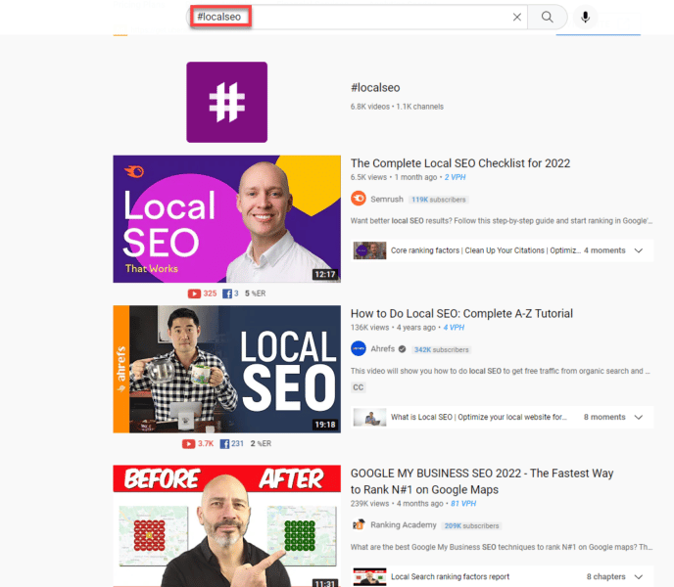Click the 19:18 duration badge
Viewport: 674px width, 587px height.
coord(325,425)
